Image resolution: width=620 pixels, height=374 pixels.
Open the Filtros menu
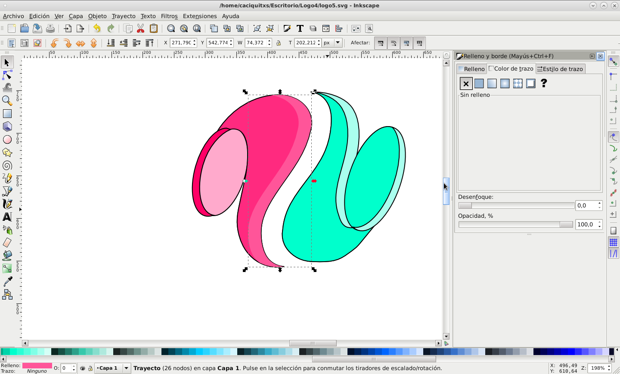click(x=169, y=16)
